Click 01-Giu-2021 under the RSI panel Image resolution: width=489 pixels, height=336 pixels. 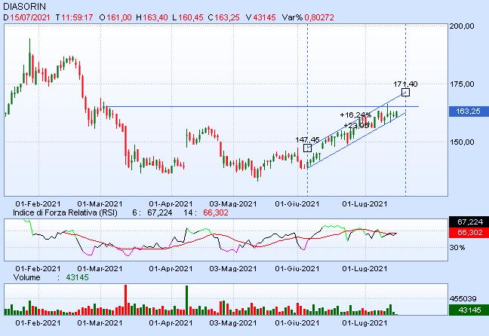pyautogui.click(x=297, y=269)
